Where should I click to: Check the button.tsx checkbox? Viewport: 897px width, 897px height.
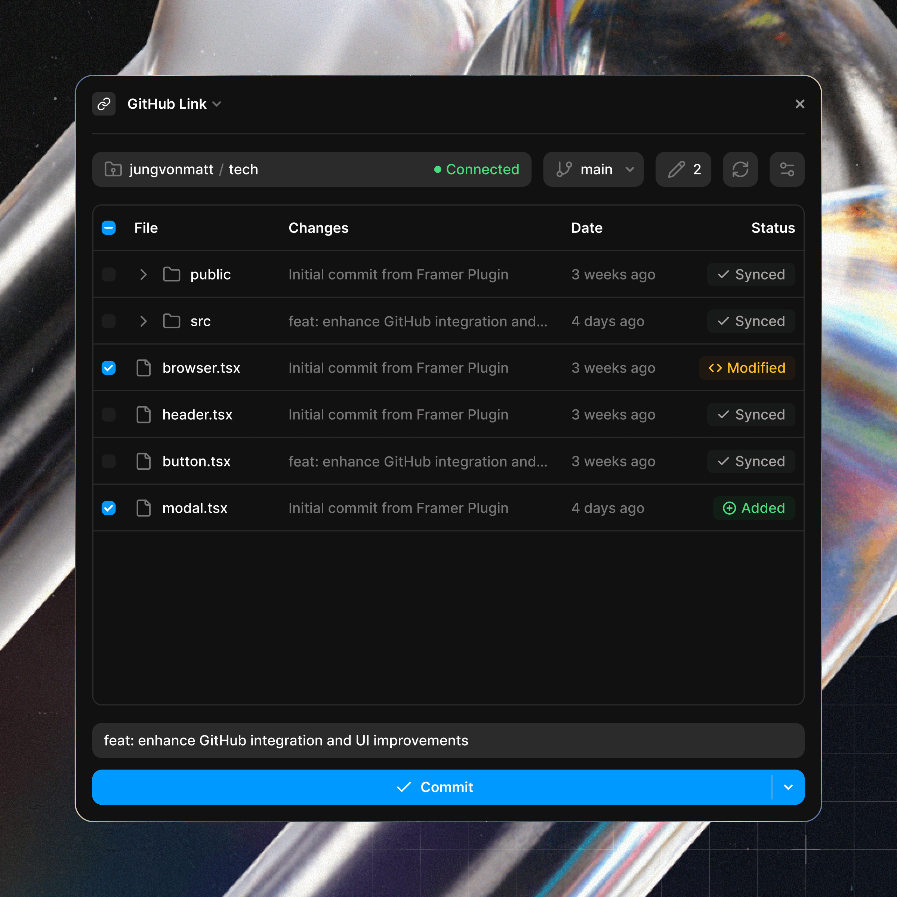tap(109, 462)
